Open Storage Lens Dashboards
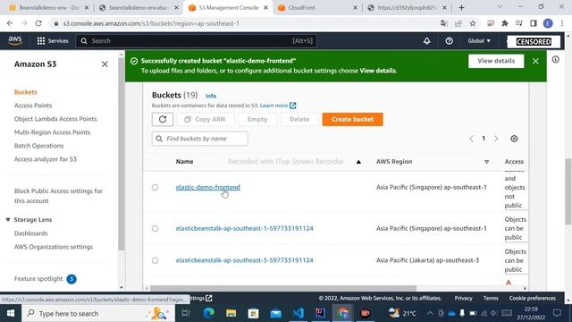 coord(30,233)
